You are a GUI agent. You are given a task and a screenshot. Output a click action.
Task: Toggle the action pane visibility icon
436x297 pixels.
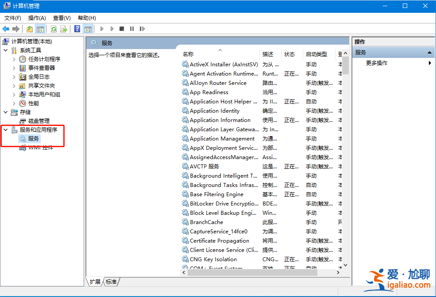[88, 28]
